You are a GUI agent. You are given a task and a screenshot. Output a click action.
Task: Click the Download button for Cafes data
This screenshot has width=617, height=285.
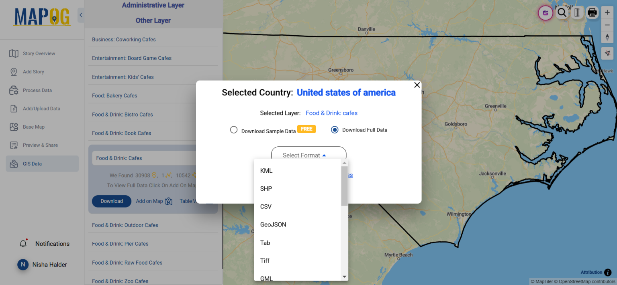pos(111,201)
